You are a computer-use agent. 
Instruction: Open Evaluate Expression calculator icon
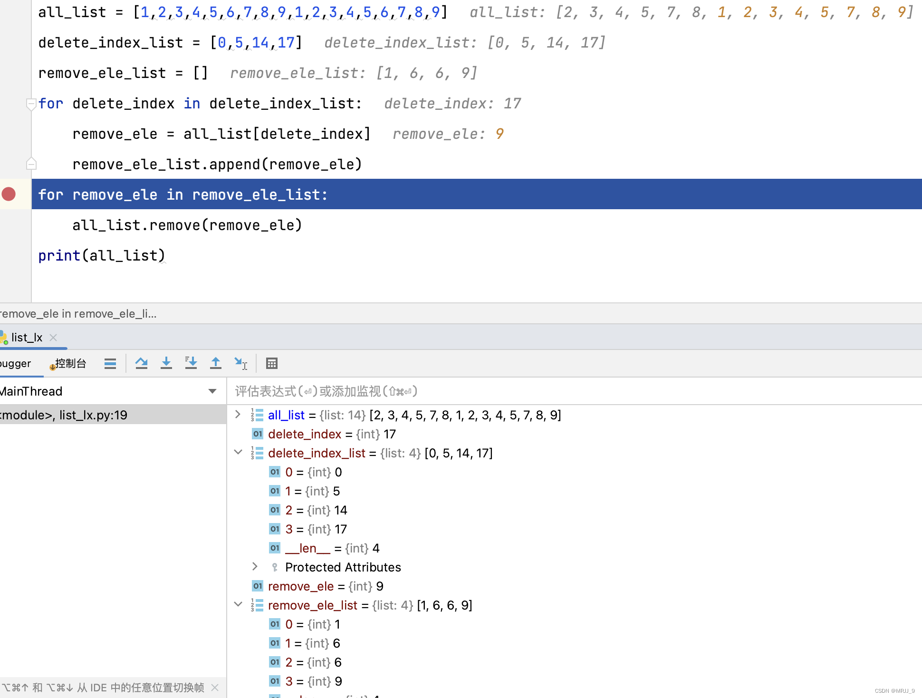point(271,363)
